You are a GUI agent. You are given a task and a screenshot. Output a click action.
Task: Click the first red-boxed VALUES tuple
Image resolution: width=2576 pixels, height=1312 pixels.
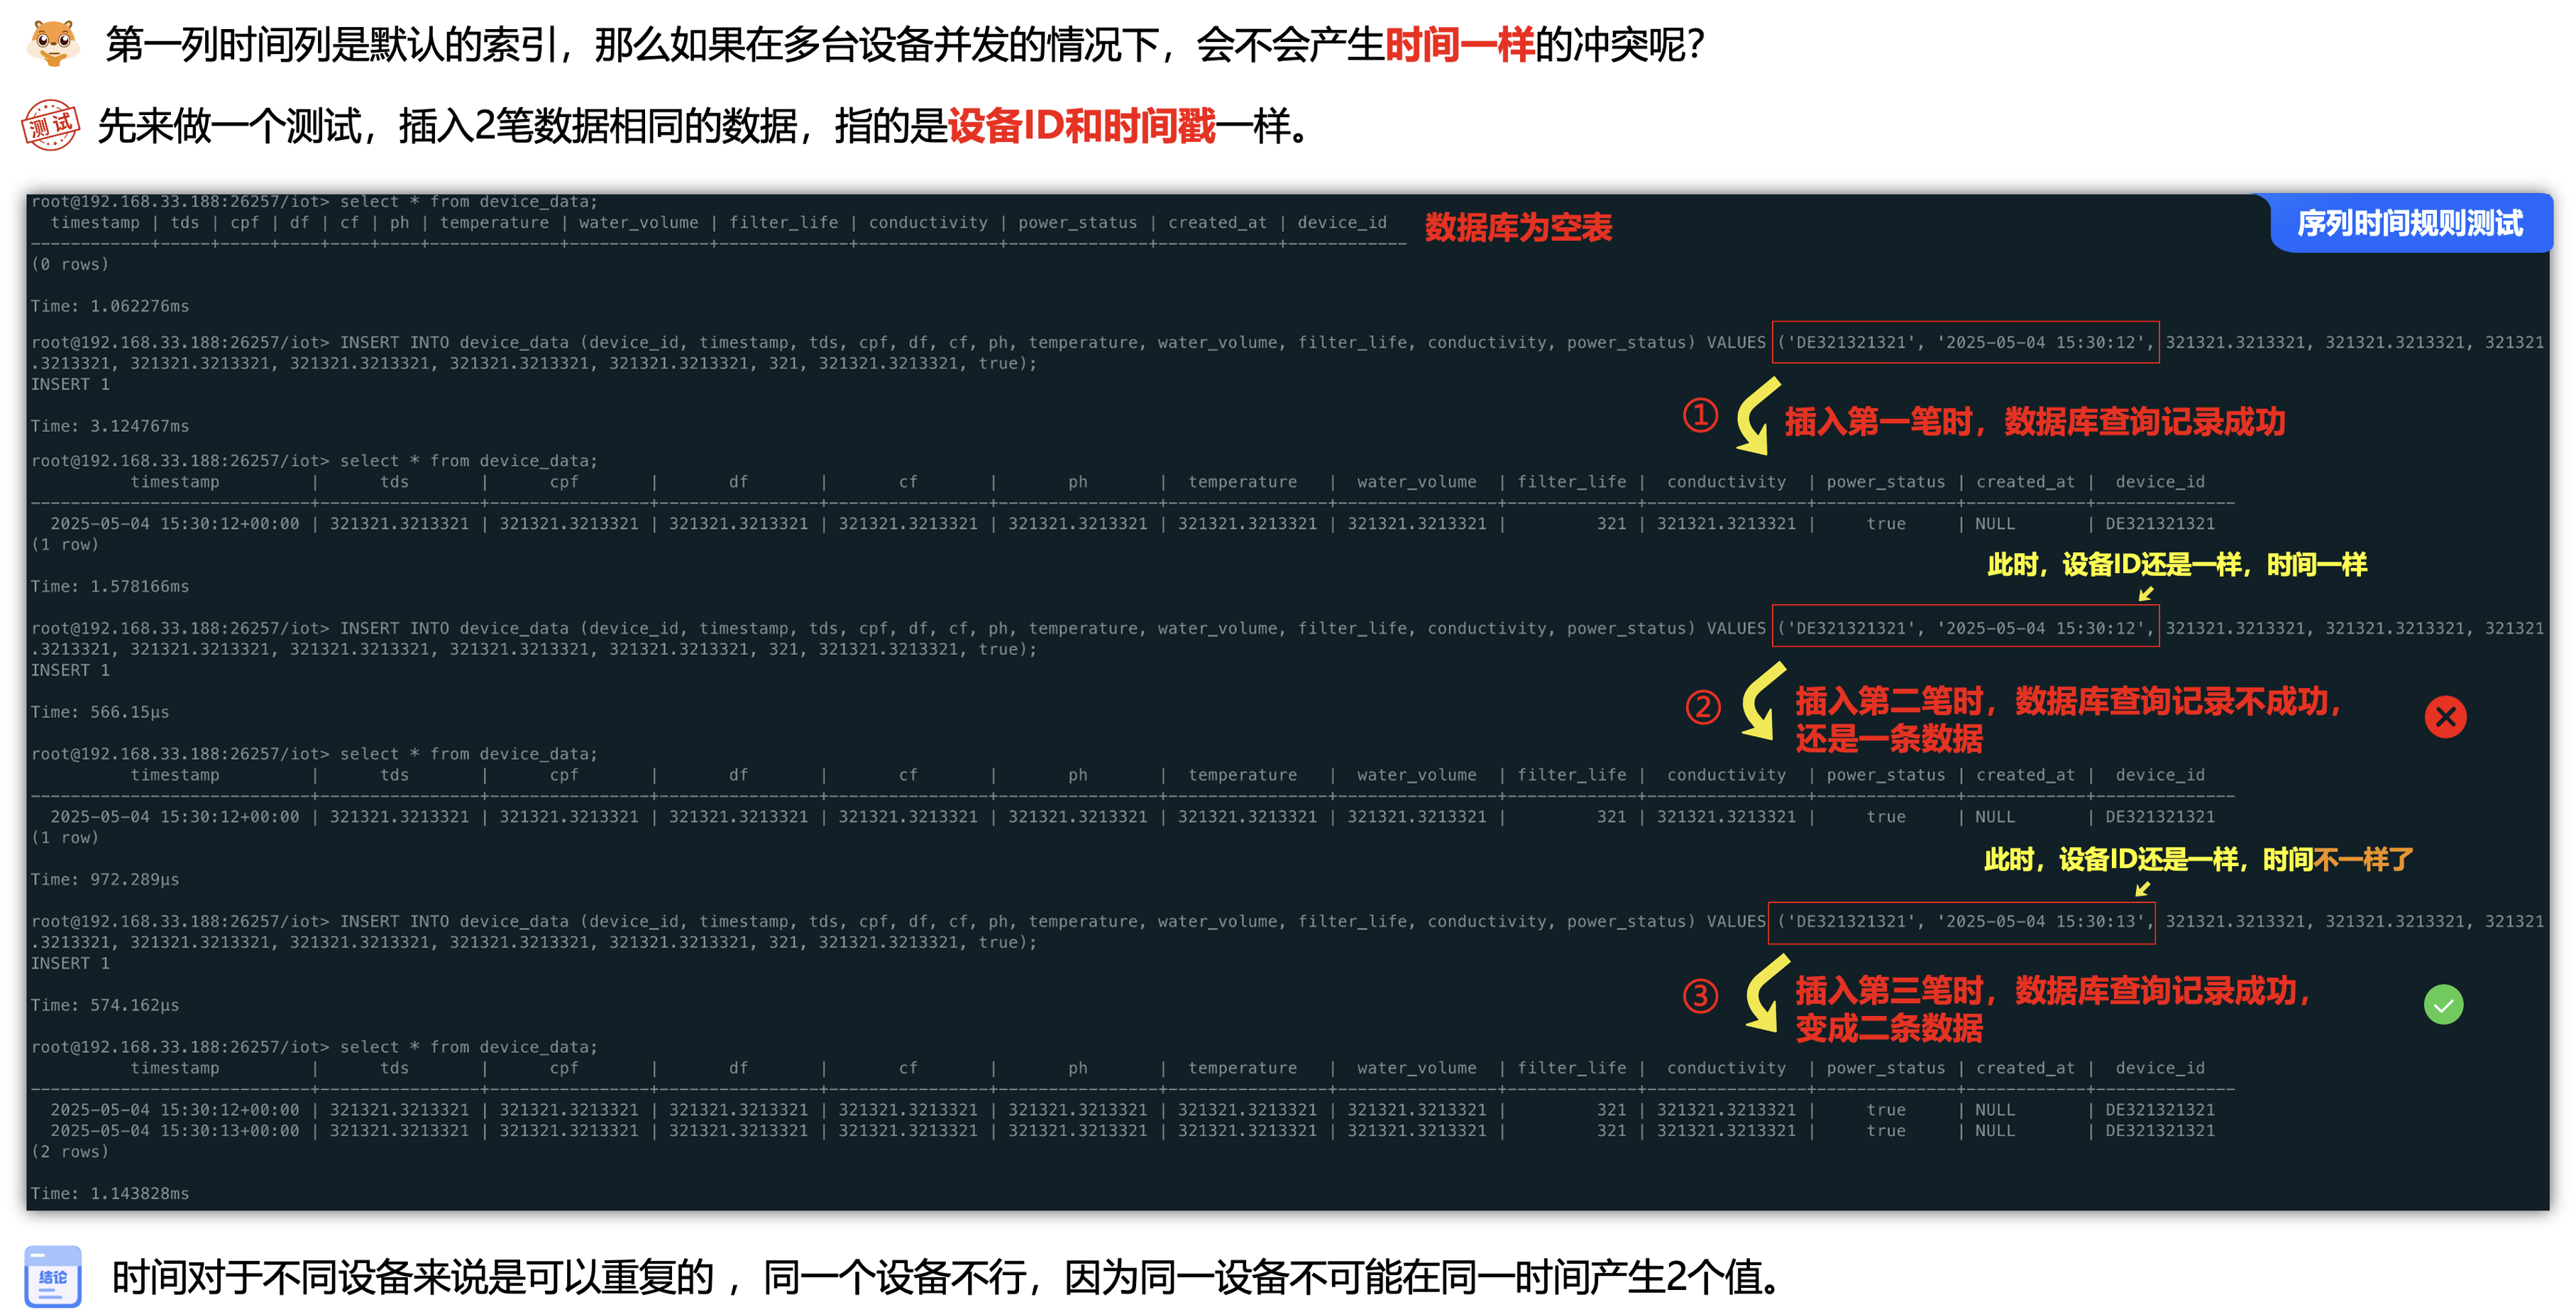click(1965, 342)
